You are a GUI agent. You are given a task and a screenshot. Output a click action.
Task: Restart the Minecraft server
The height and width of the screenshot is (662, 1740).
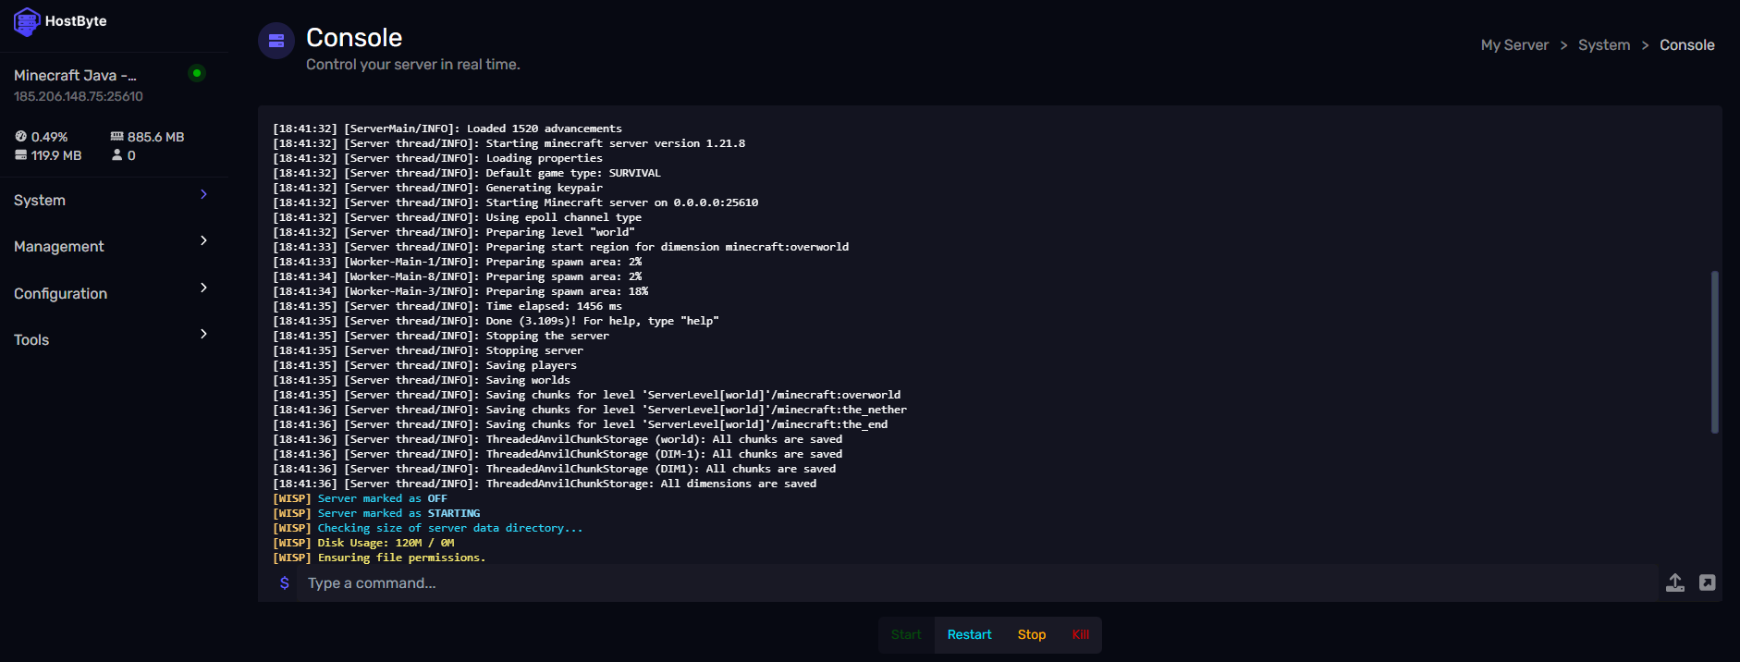pos(969,635)
